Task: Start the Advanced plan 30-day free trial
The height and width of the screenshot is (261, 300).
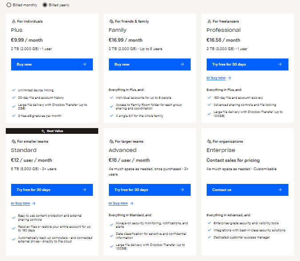Action: click(150, 190)
